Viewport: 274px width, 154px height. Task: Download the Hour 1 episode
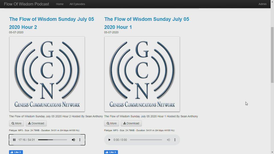click(131, 123)
